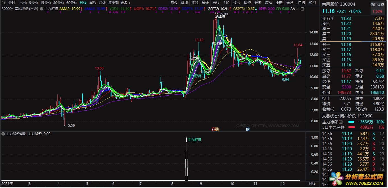Switch to the 分时 intraday view
This screenshot has width=388, height=188.
tap(12, 3)
